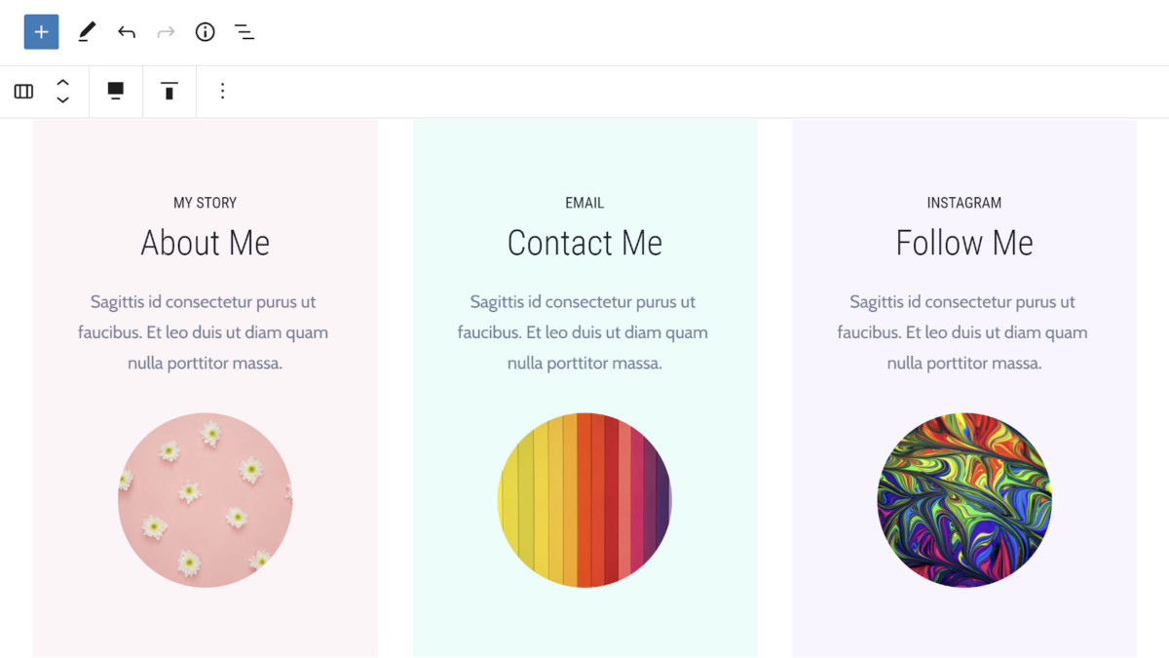Click the Undo arrow
This screenshot has width=1169, height=658.
(127, 32)
